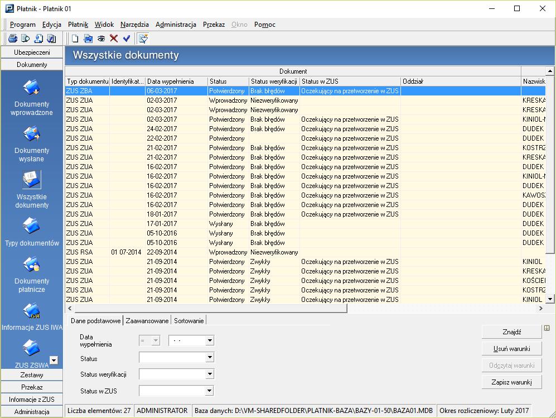Click the Status weryfikacji column header
556x418 pixels.
[x=274, y=81]
